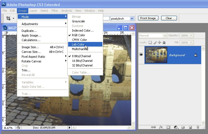208x134 pixels.
Task: Open Image Size… dialog
Action: [42, 47]
